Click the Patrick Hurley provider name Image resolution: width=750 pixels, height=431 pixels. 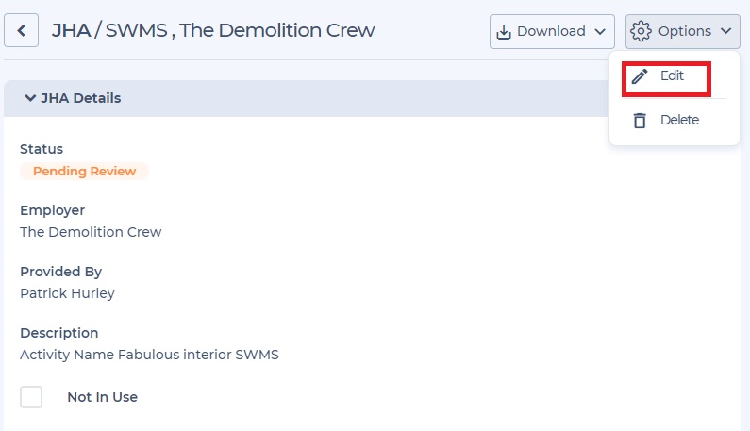click(x=67, y=293)
